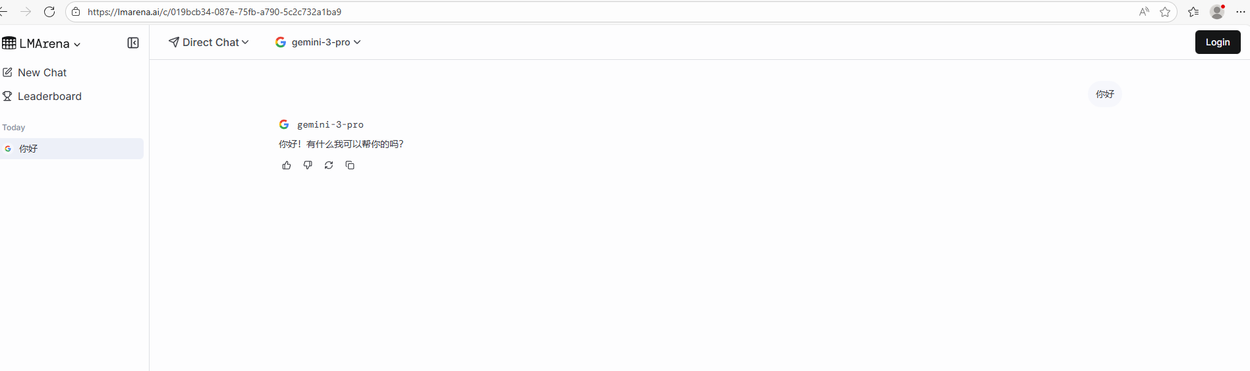Open browser settings and more menu

coord(1241,12)
